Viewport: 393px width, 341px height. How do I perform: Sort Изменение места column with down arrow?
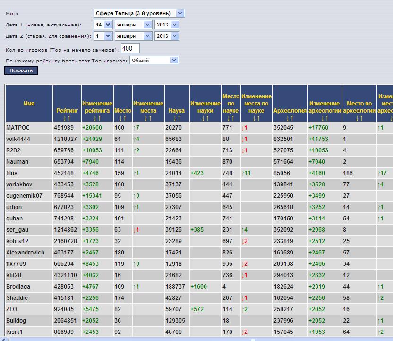tap(146, 118)
